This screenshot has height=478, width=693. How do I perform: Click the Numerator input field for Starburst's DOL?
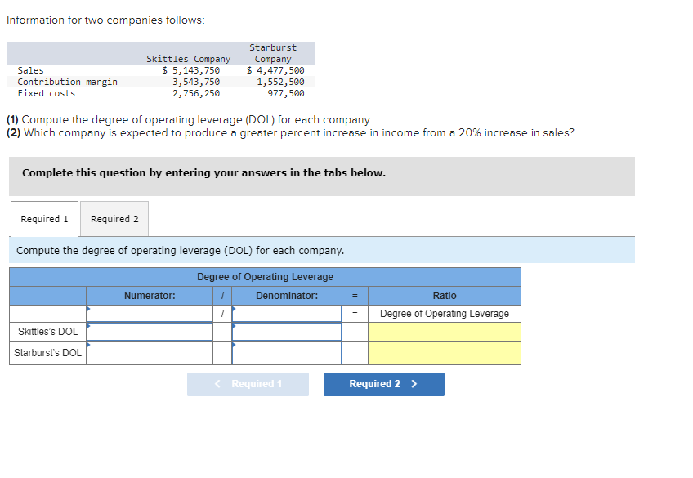click(149, 352)
